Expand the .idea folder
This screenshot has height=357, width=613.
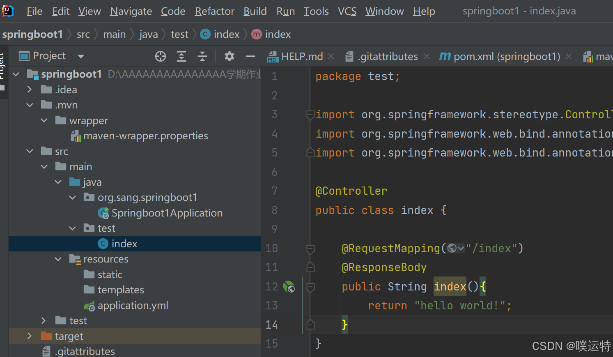click(30, 90)
